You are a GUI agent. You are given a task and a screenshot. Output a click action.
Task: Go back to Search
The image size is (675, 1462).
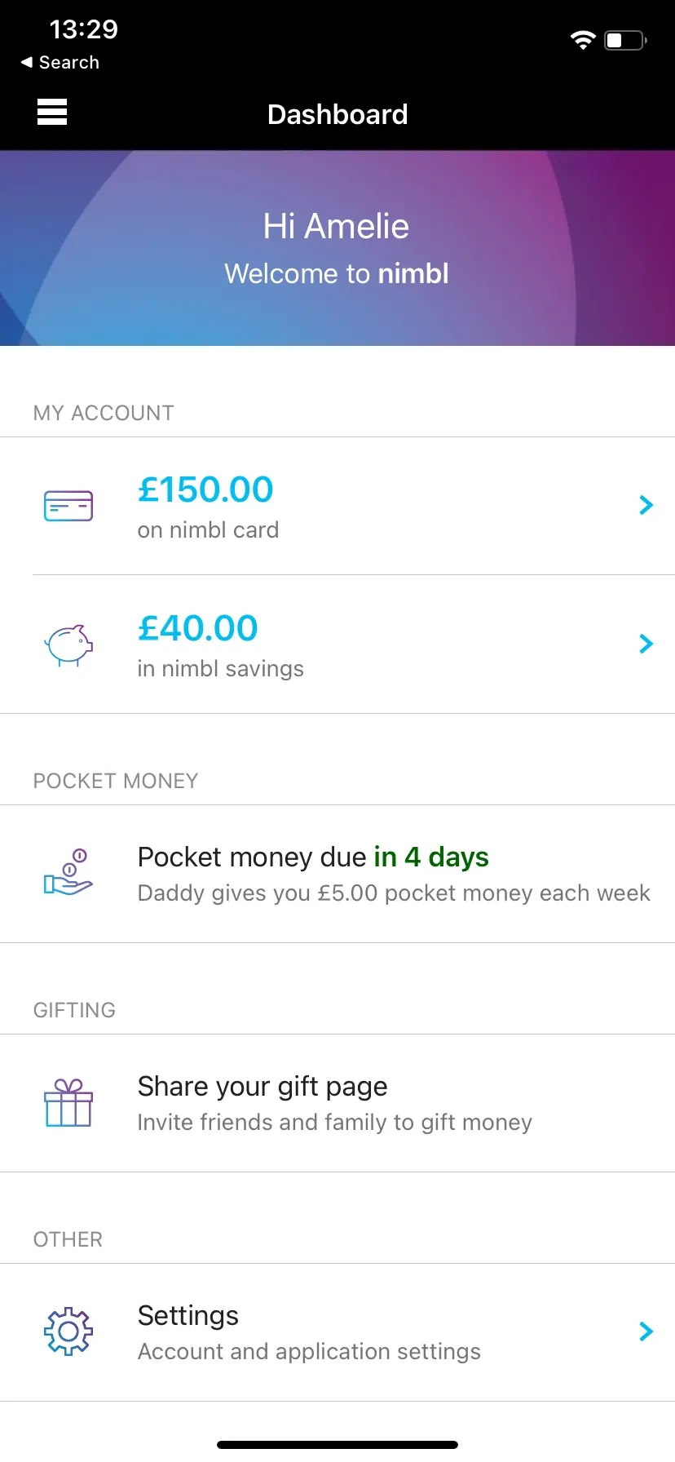pos(60,63)
